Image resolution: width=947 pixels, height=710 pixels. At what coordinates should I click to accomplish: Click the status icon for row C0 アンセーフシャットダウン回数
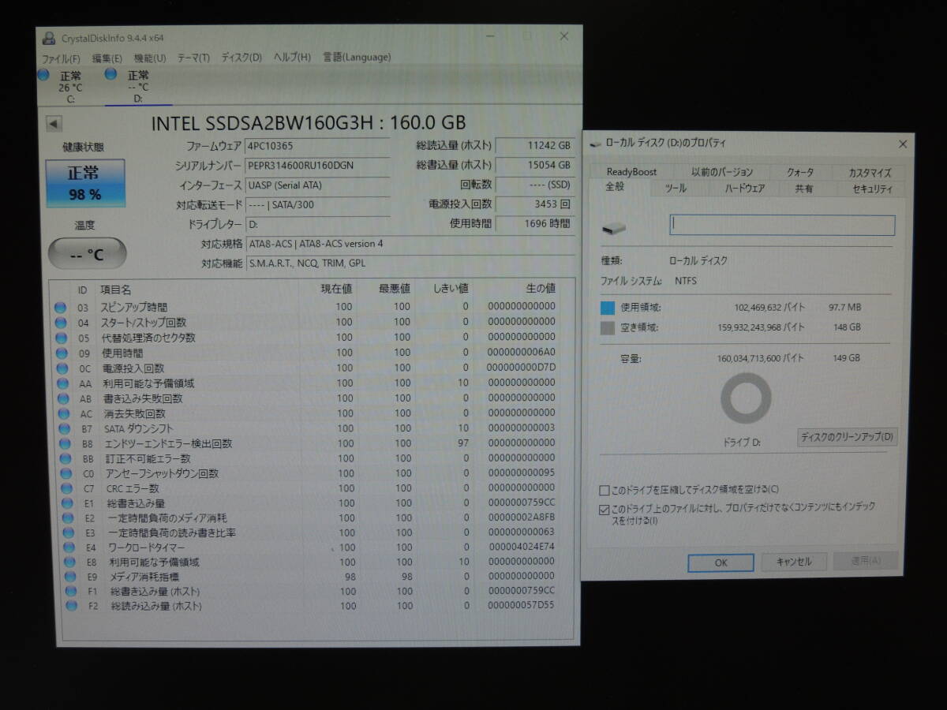click(x=66, y=473)
